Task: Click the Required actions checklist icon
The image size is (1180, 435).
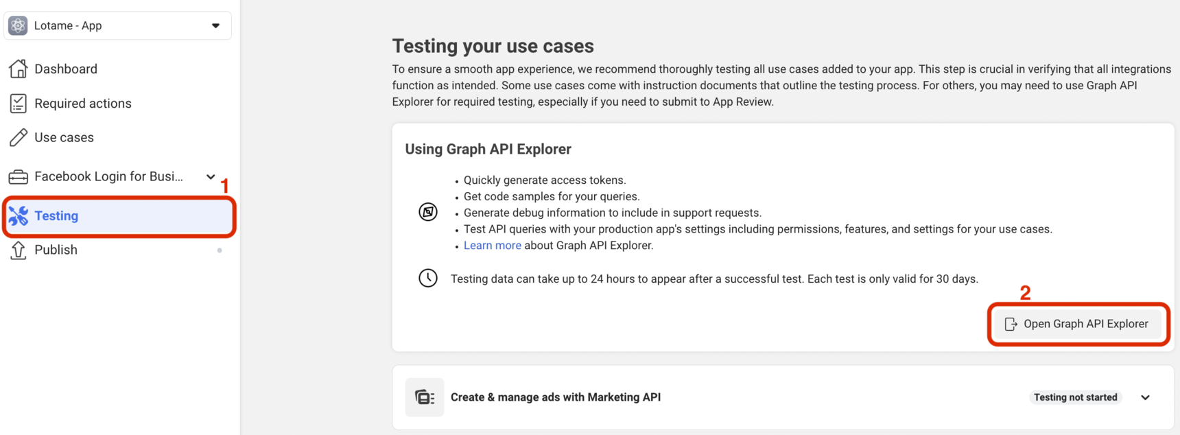Action: coord(19,104)
